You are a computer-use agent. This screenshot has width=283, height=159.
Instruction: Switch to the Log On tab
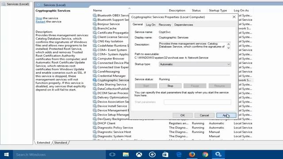click(x=150, y=25)
